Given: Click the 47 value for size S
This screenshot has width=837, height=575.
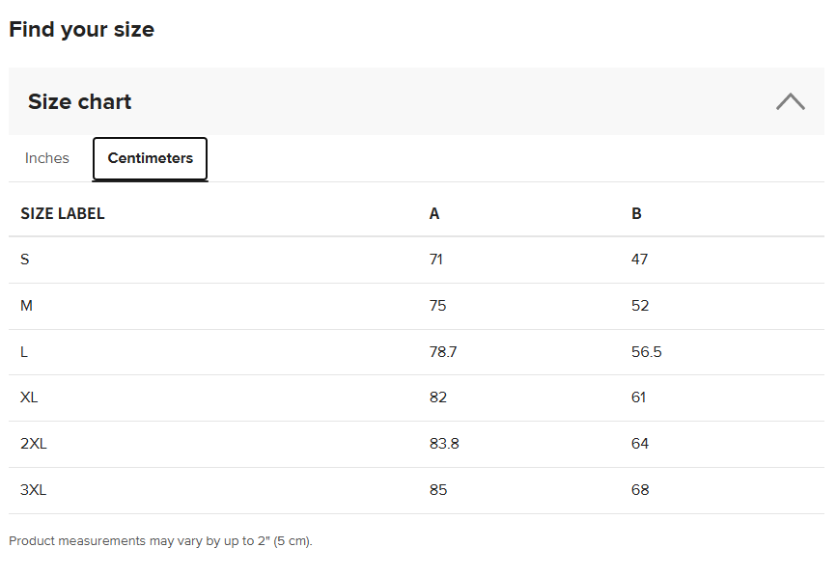Looking at the screenshot, I should [639, 260].
